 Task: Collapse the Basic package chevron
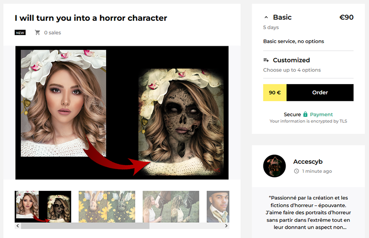[x=266, y=18]
